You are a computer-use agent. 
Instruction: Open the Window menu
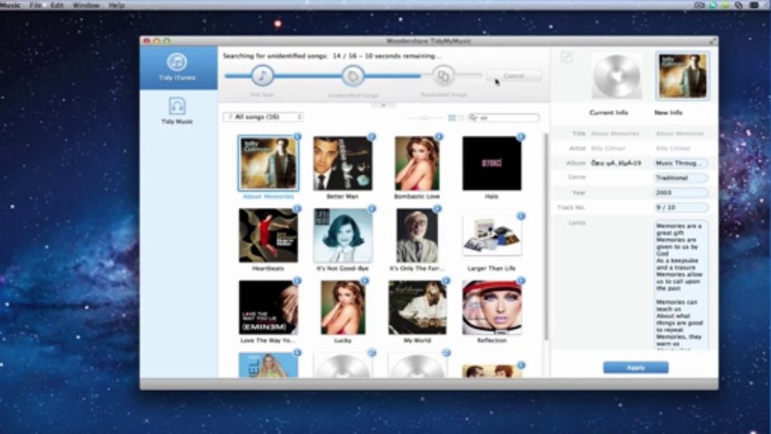86,5
